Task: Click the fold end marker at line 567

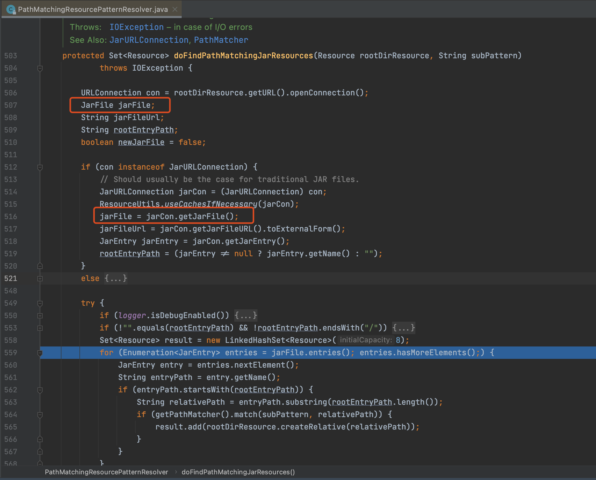Action: [x=40, y=452]
